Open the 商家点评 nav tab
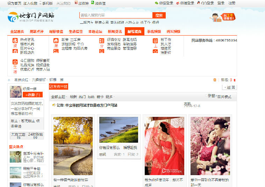Viewport: 265px width, 187px height. (x=37, y=31)
